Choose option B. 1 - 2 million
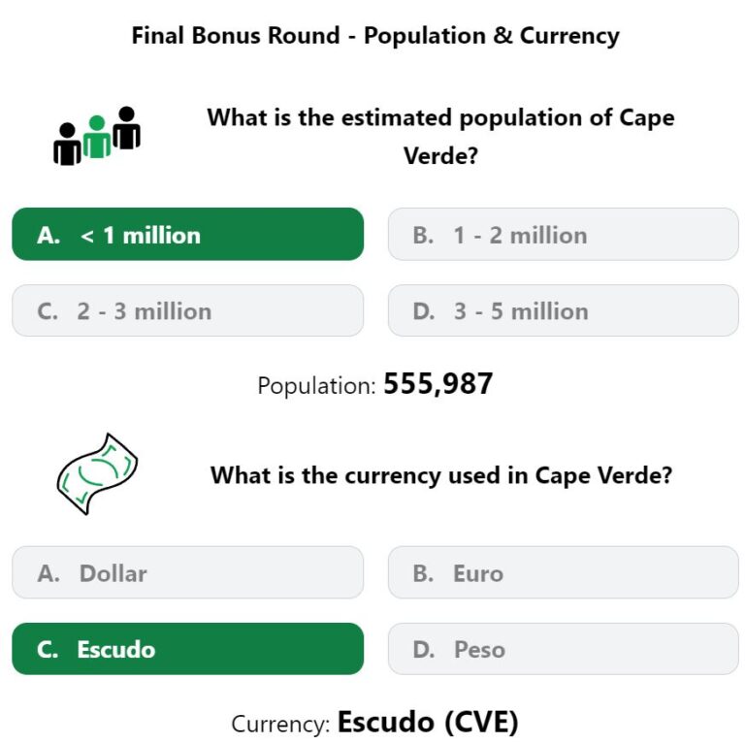This screenshot has height=744, width=745. 563,234
